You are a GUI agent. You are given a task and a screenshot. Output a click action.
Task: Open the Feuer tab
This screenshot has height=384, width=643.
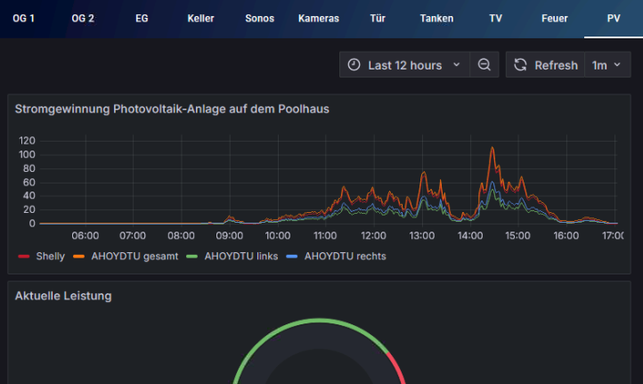coord(555,19)
